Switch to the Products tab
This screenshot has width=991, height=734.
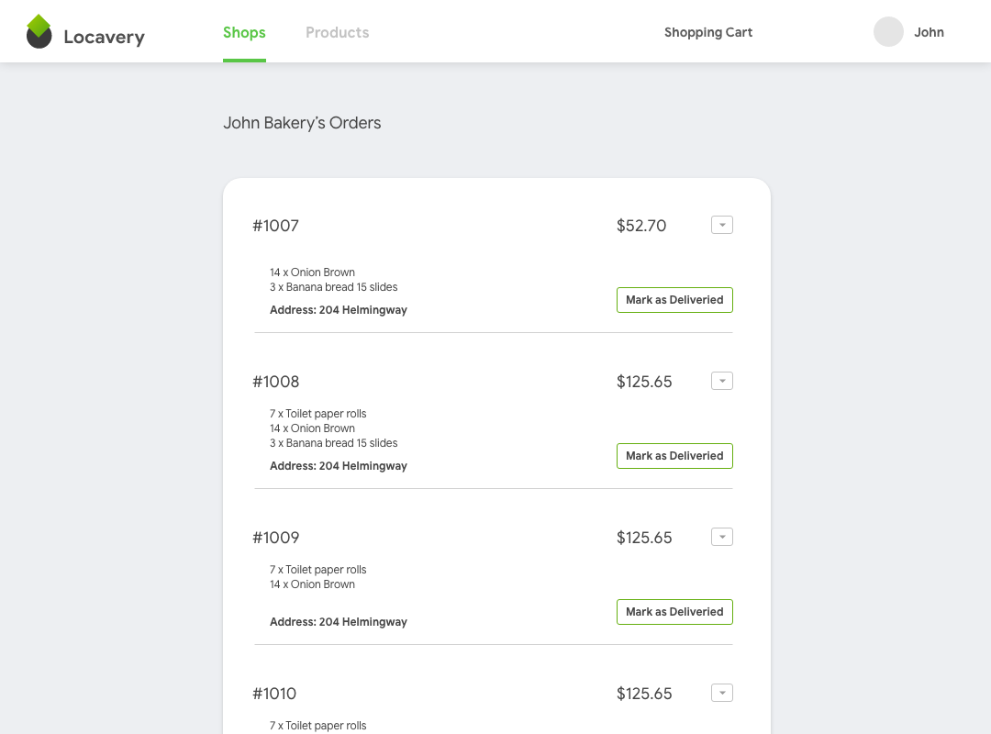point(337,32)
